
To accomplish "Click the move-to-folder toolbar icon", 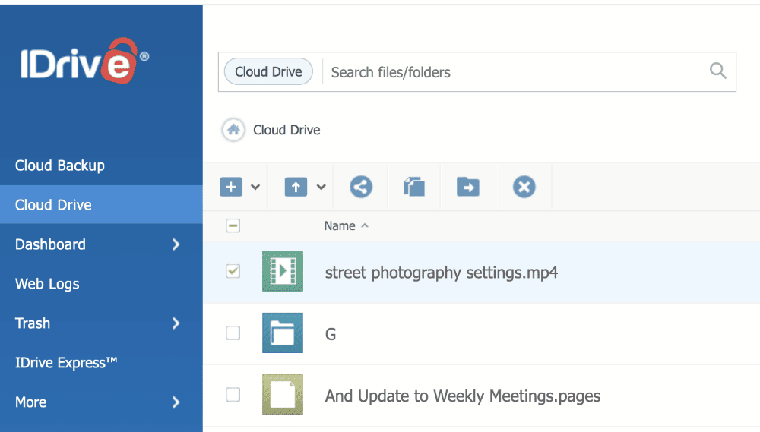I will click(467, 187).
